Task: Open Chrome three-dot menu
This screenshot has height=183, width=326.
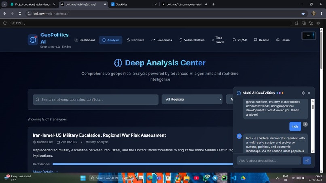Action: (322, 13)
